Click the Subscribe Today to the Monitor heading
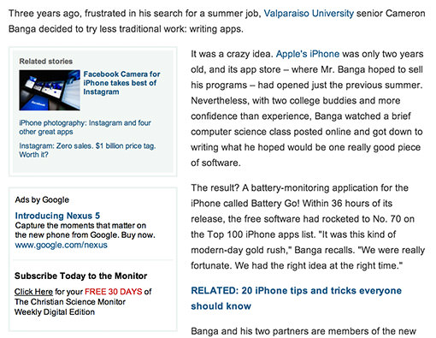The width and height of the screenshot is (436, 338). [80, 276]
